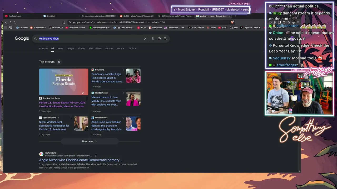This screenshot has width=337, height=189.
Task: Open the PURE COPIUM bookmark
Action: [x=196, y=28]
